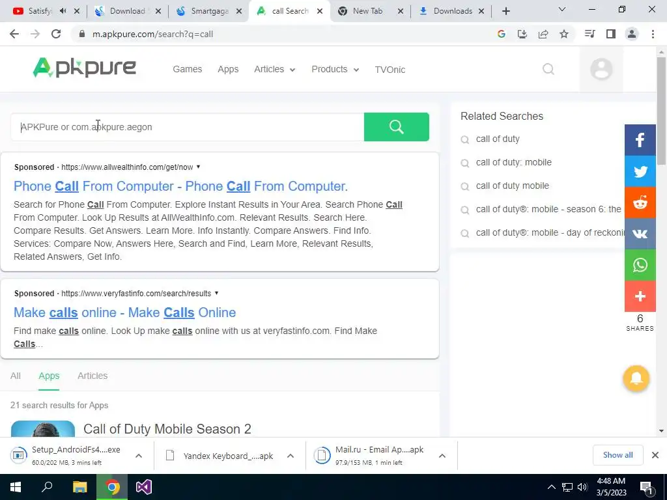Image resolution: width=667 pixels, height=500 pixels.
Task: Open Apps in top navigation
Action: click(x=228, y=69)
